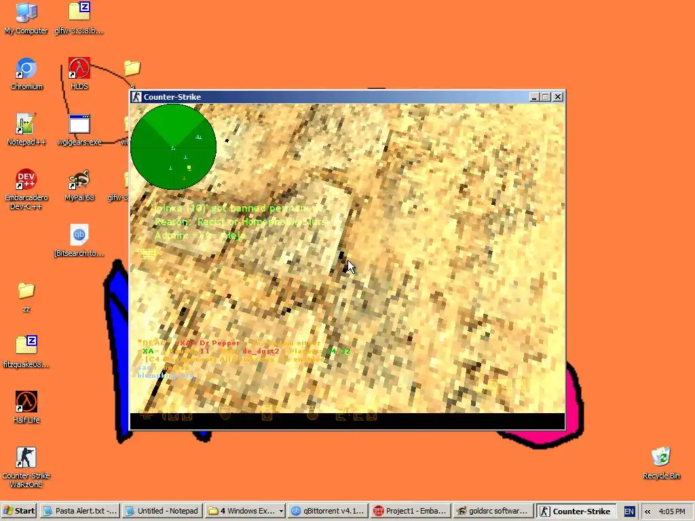The image size is (695, 521).
Task: Open the Start menu
Action: click(19, 511)
